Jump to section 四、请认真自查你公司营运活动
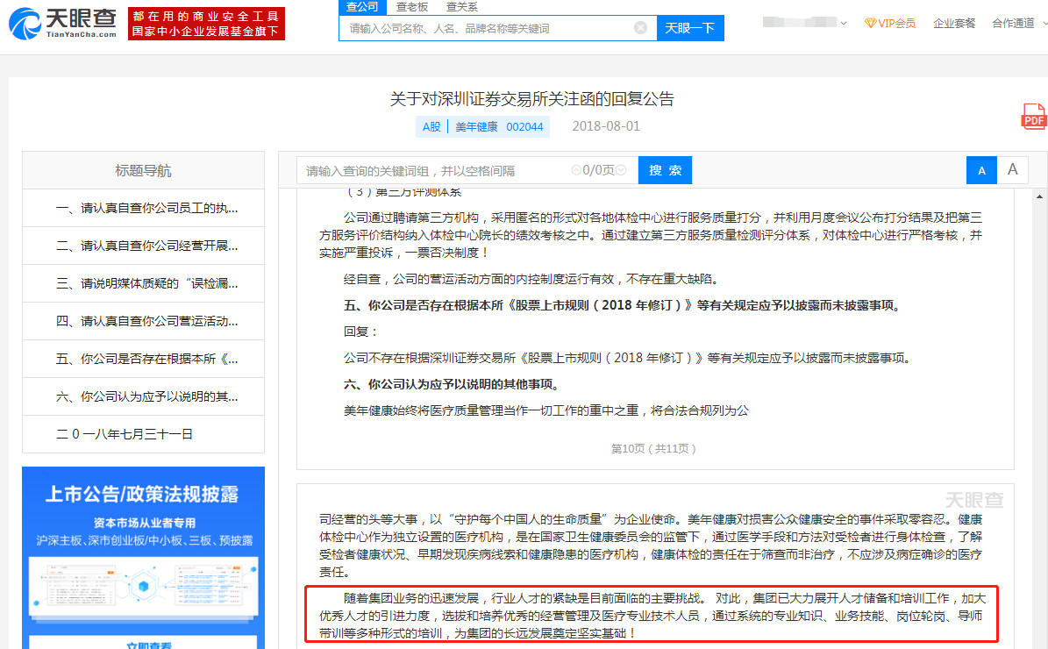Screen dimensions: 1048x649 click(144, 322)
